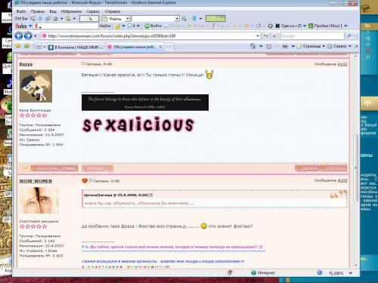Close the Обсуждаем наши работы tab
Viewport: 378px width, 283px height.
coord(160,47)
